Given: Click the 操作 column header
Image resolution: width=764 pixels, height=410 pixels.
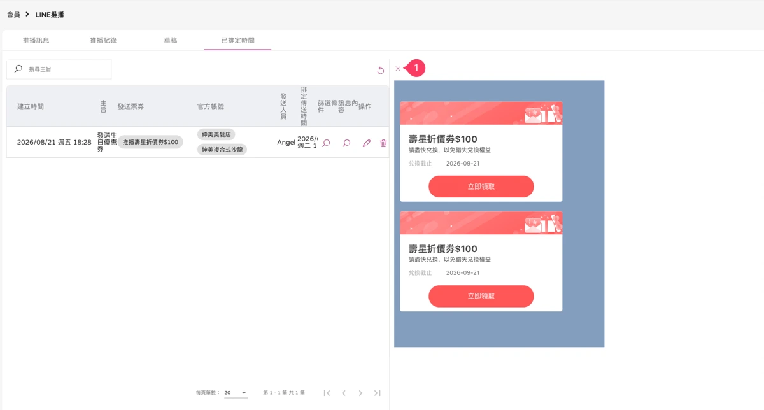Looking at the screenshot, I should 365,106.
